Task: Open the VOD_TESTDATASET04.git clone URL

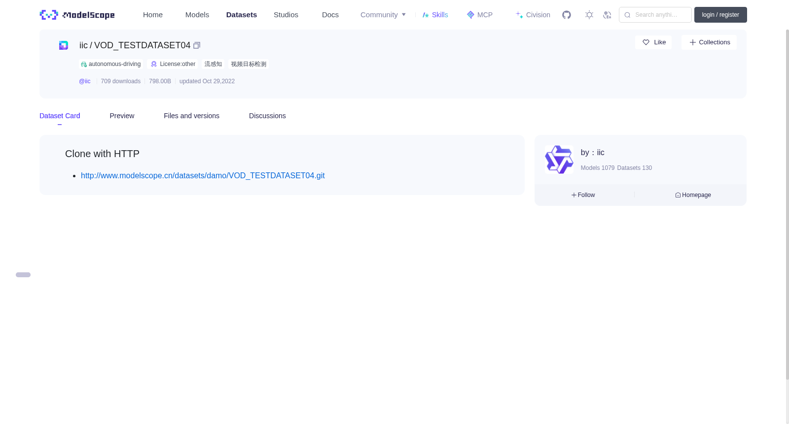Action: click(x=203, y=176)
